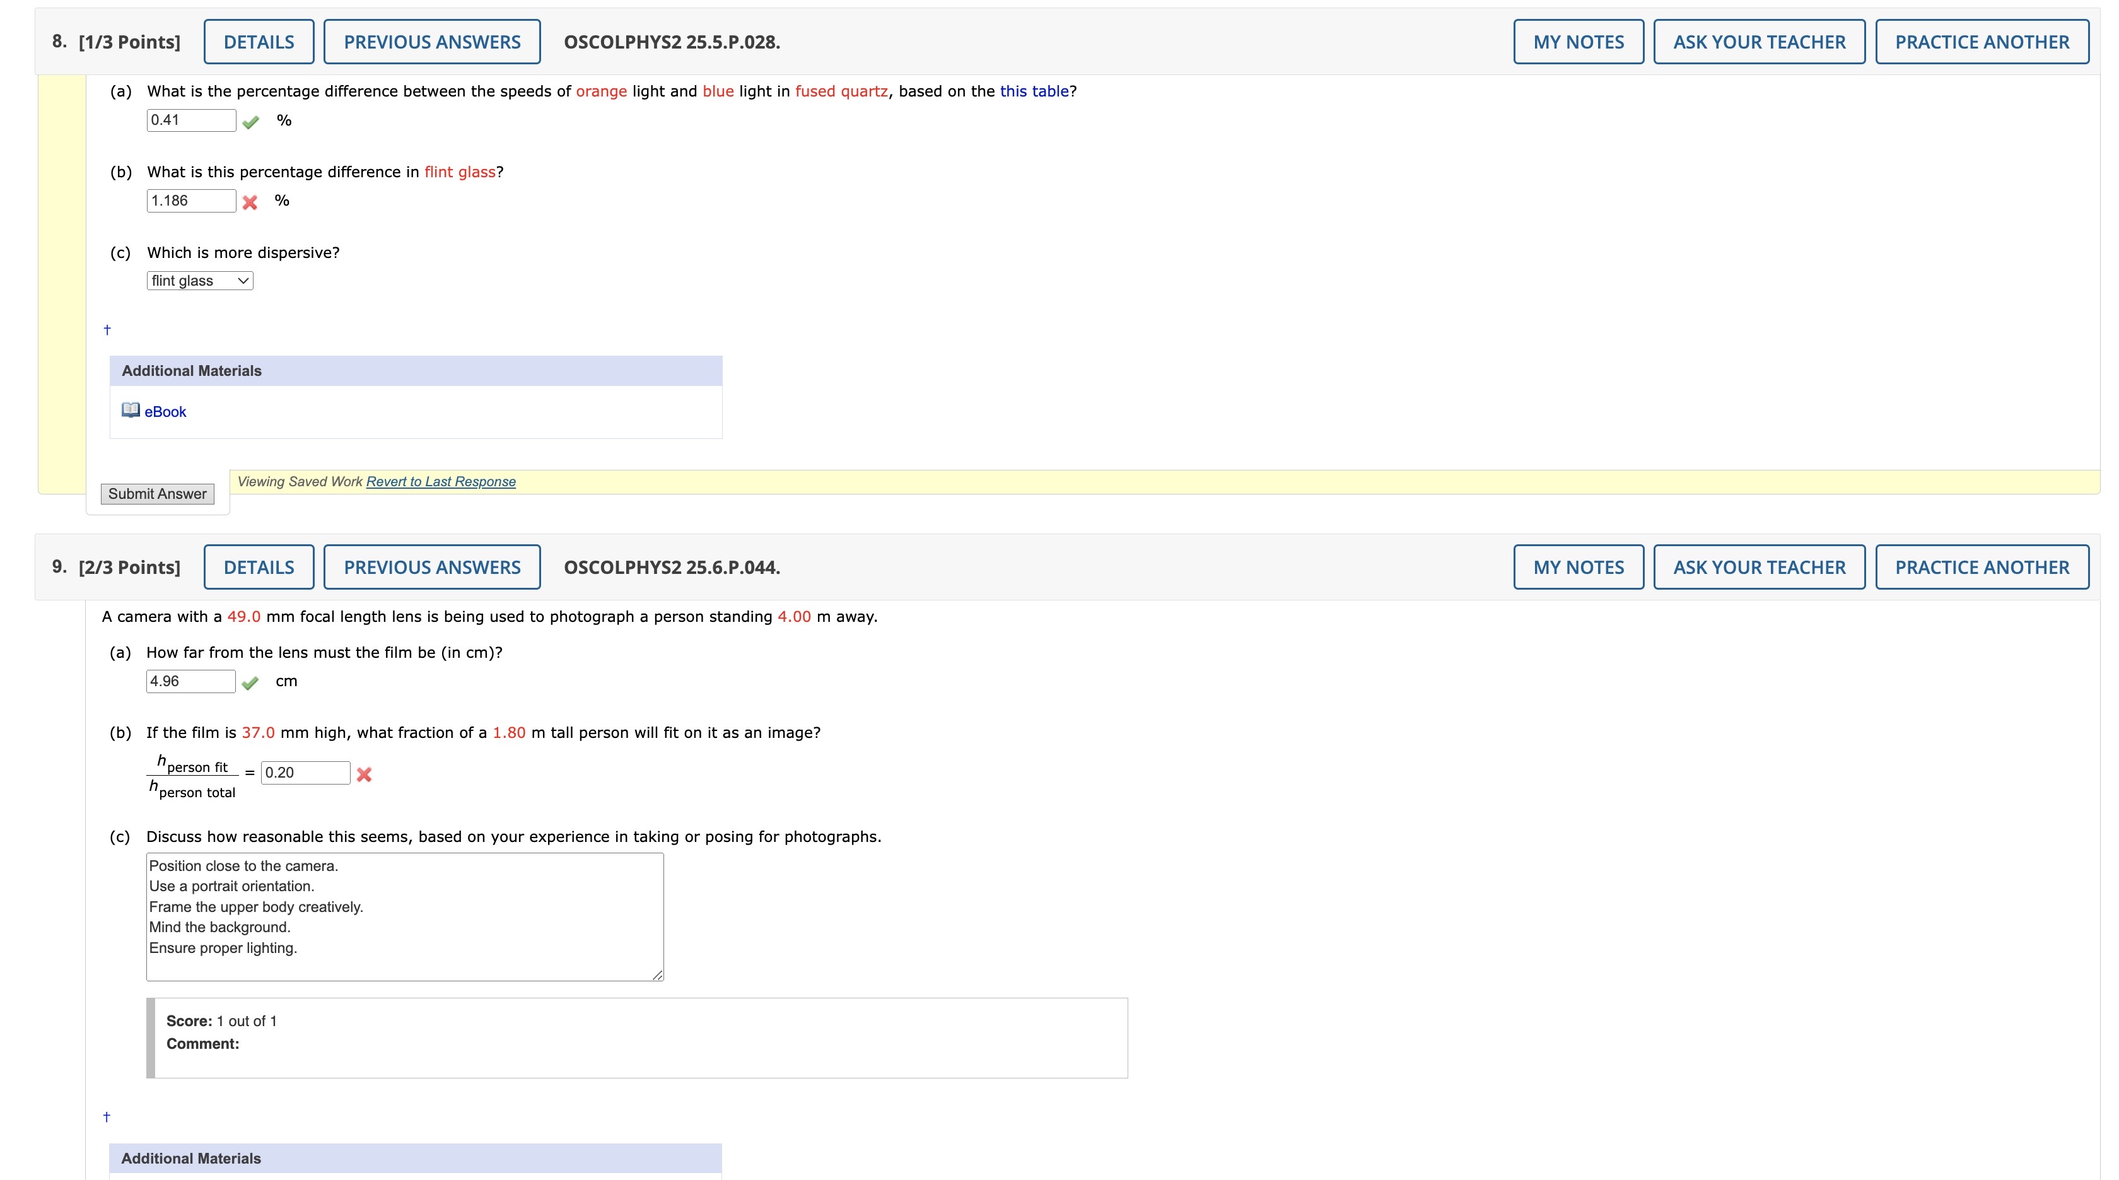The width and height of the screenshot is (2119, 1180).
Task: Click the dagger footnote symbol below question 8
Action: [105, 329]
